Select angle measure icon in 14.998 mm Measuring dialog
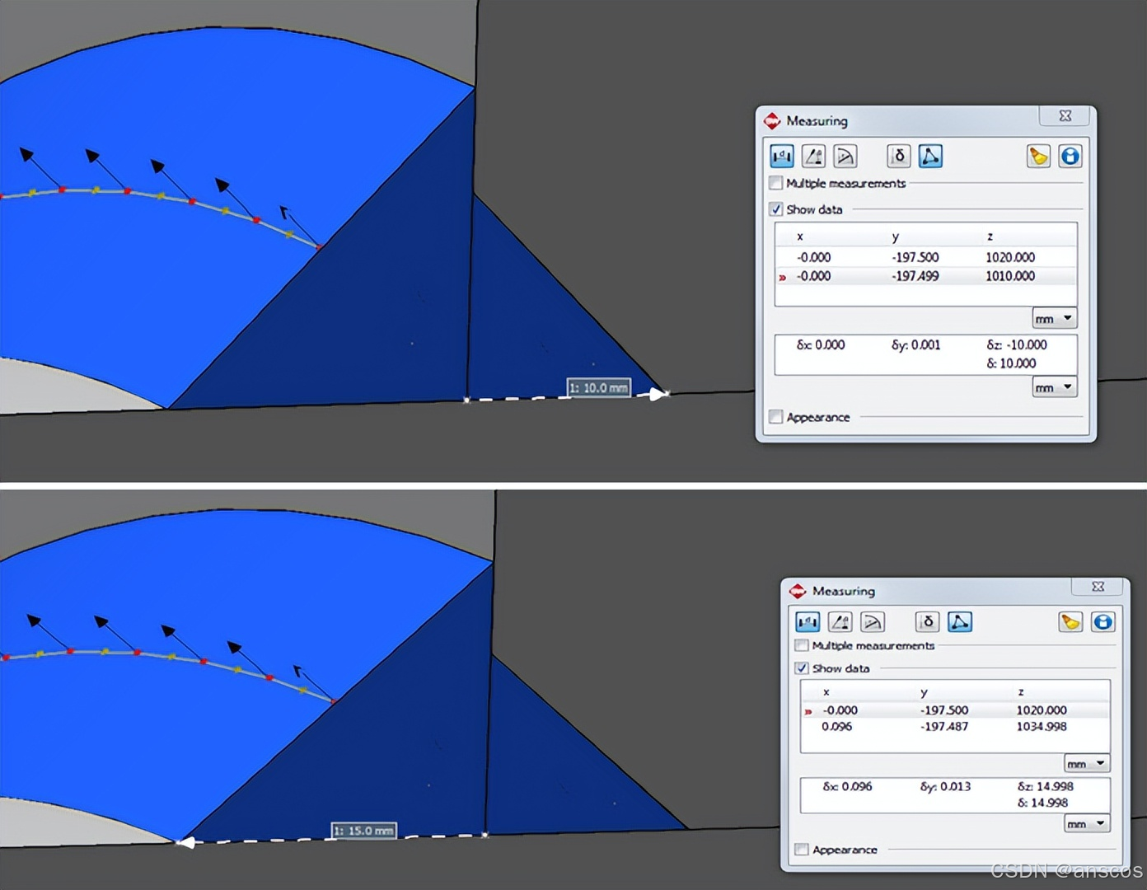Screen dimensions: 1147x890 [x=840, y=621]
